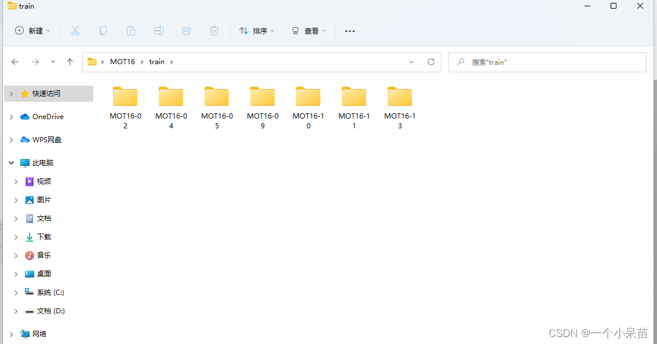Click MOT16 in the address breadcrumb
This screenshot has width=657, height=344.
tap(122, 62)
